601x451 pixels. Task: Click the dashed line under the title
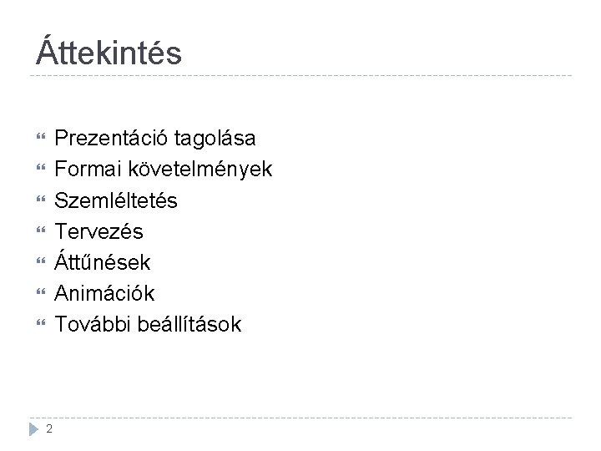click(x=300, y=76)
